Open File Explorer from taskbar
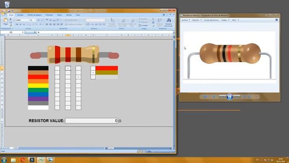The height and width of the screenshot is (163, 289). (13, 160)
